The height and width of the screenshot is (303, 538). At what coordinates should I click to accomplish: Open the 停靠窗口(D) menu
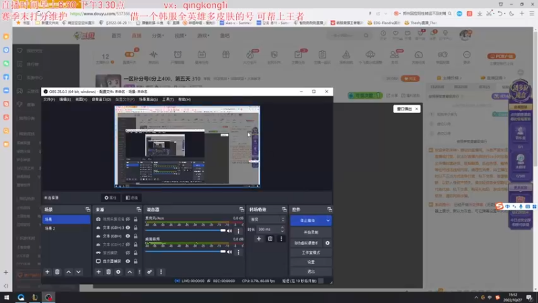click(102, 99)
